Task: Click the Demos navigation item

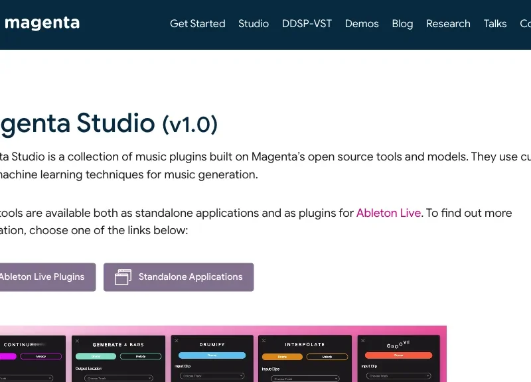Action: (362, 24)
